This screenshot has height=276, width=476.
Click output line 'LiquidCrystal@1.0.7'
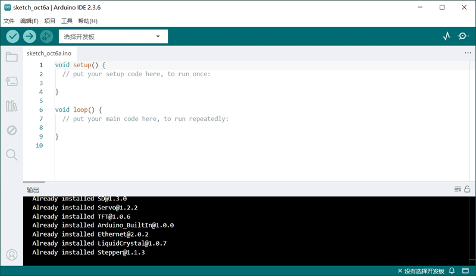pos(99,243)
